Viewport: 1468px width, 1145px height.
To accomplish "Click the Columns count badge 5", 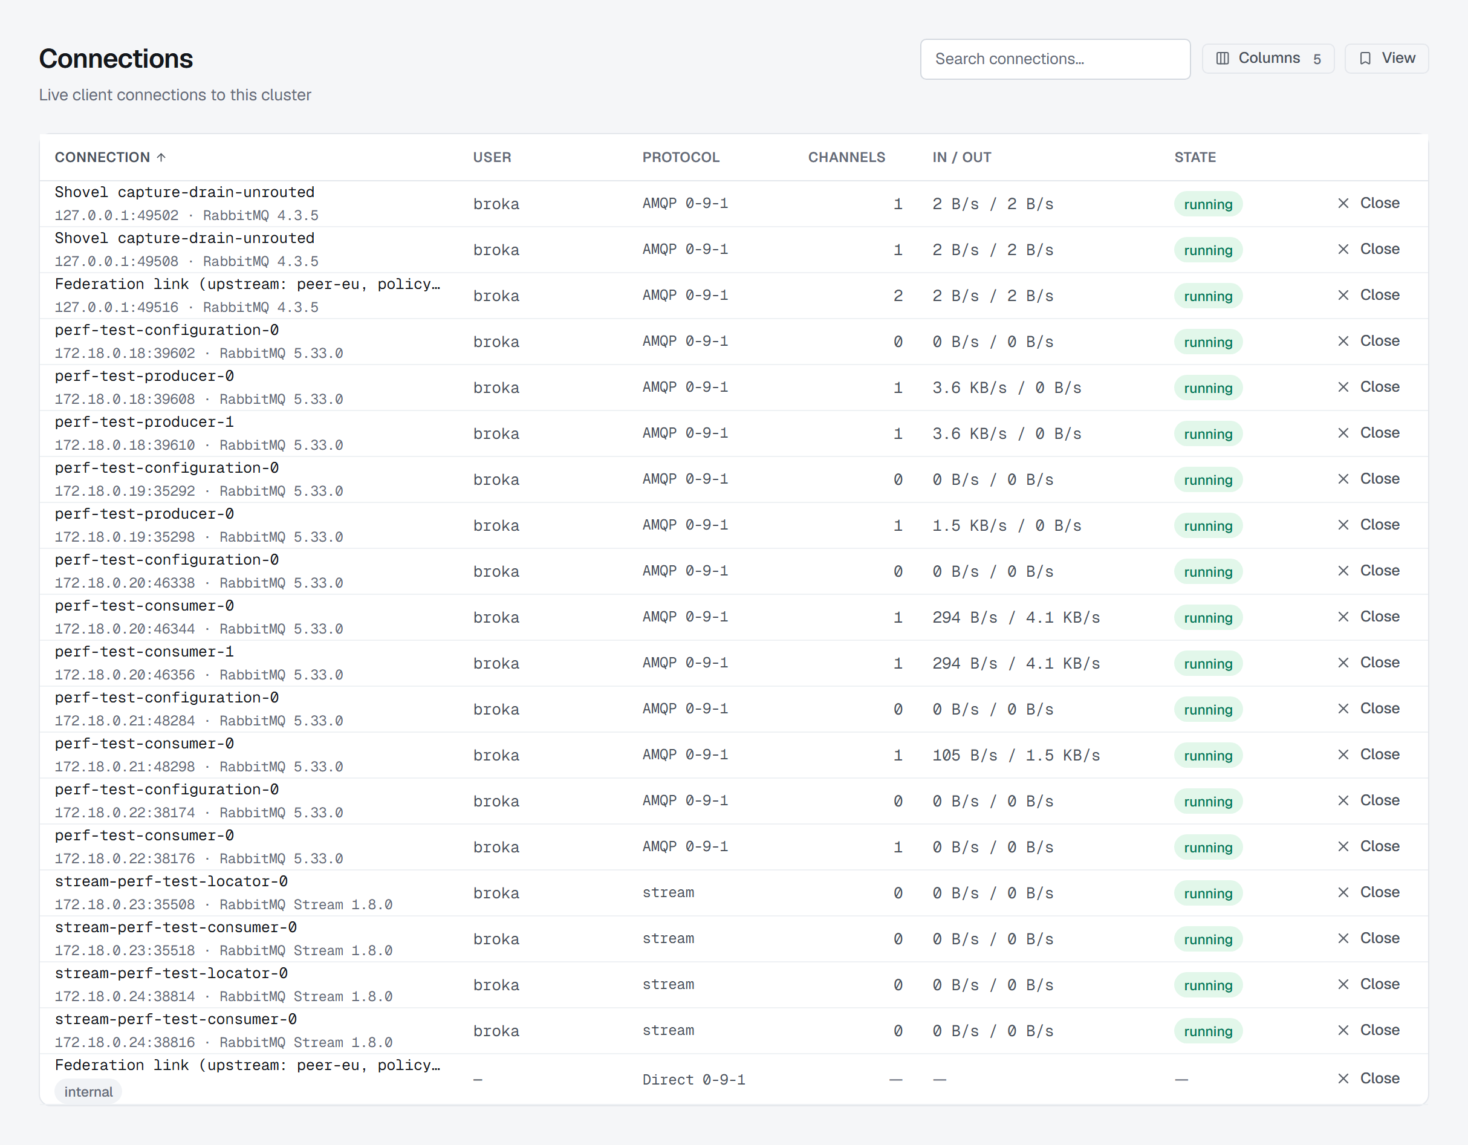I will tap(1317, 59).
